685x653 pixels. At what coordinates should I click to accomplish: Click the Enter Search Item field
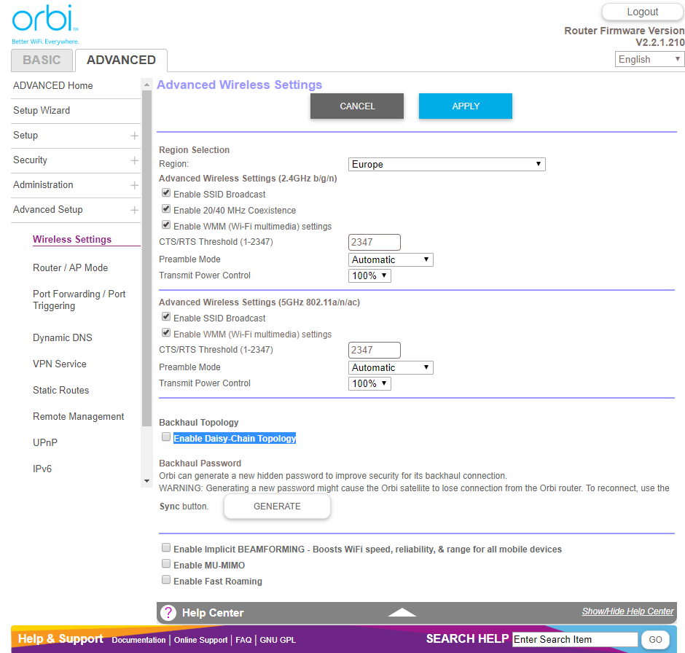573,640
